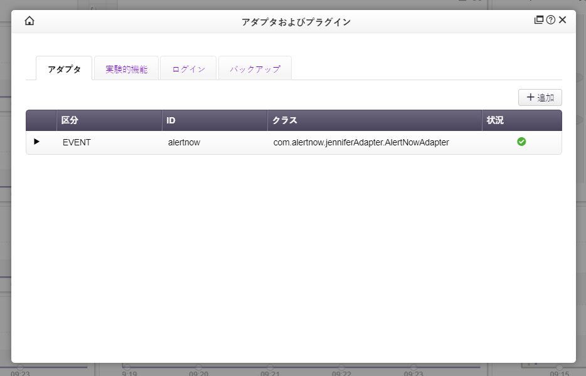Go to the バックアップ tab
This screenshot has width=586, height=376.
255,69
